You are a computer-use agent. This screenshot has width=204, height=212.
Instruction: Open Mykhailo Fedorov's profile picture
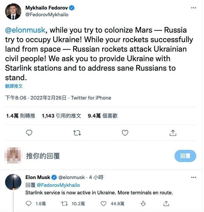[13, 12]
